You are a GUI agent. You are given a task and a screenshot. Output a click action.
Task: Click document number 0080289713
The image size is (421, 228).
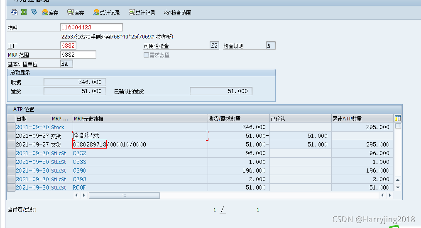point(90,144)
